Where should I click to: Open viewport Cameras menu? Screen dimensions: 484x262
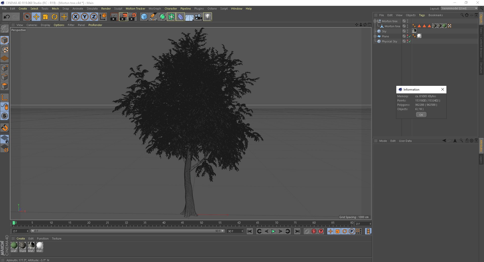pos(32,25)
